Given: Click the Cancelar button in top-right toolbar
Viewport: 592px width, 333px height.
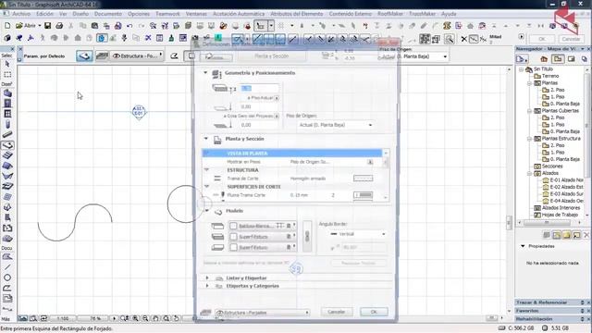Looking at the screenshot, I should pos(571,39).
